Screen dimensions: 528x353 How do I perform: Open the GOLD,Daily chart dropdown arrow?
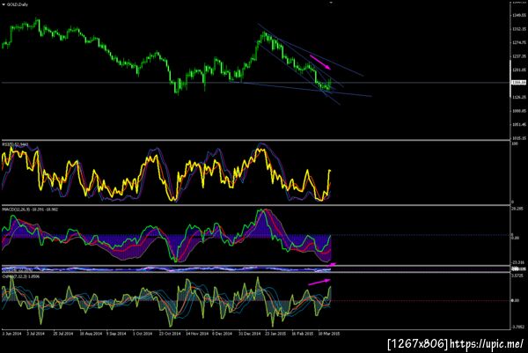click(x=4, y=4)
